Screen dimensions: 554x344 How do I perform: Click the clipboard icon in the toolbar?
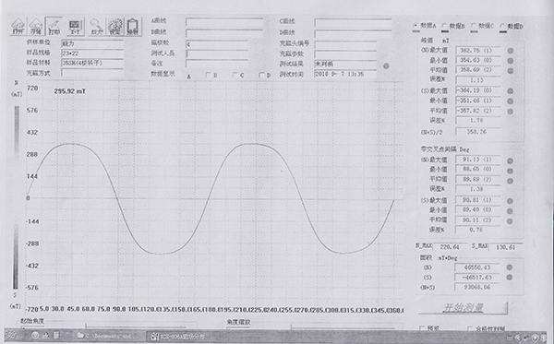click(133, 27)
